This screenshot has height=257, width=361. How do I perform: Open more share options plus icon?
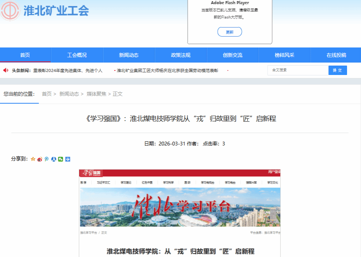pyautogui.click(x=68, y=159)
